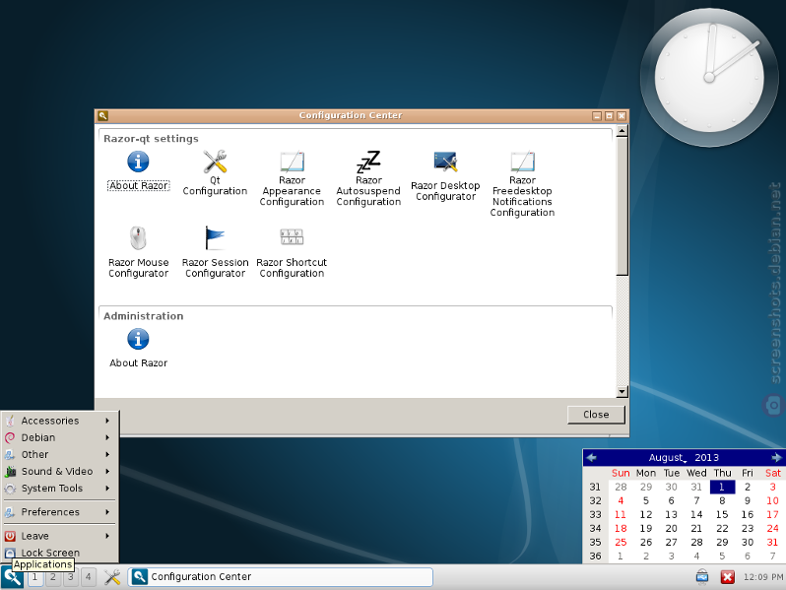Screen dimensions: 786x590
Task: Click the Close button in Configuration Center
Action: click(596, 415)
